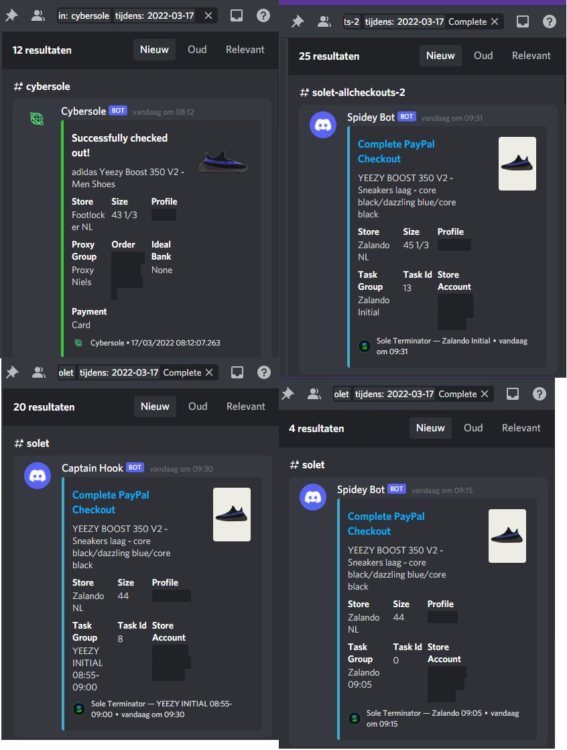
Task: Click the Captain Hook username
Action: [x=92, y=468]
